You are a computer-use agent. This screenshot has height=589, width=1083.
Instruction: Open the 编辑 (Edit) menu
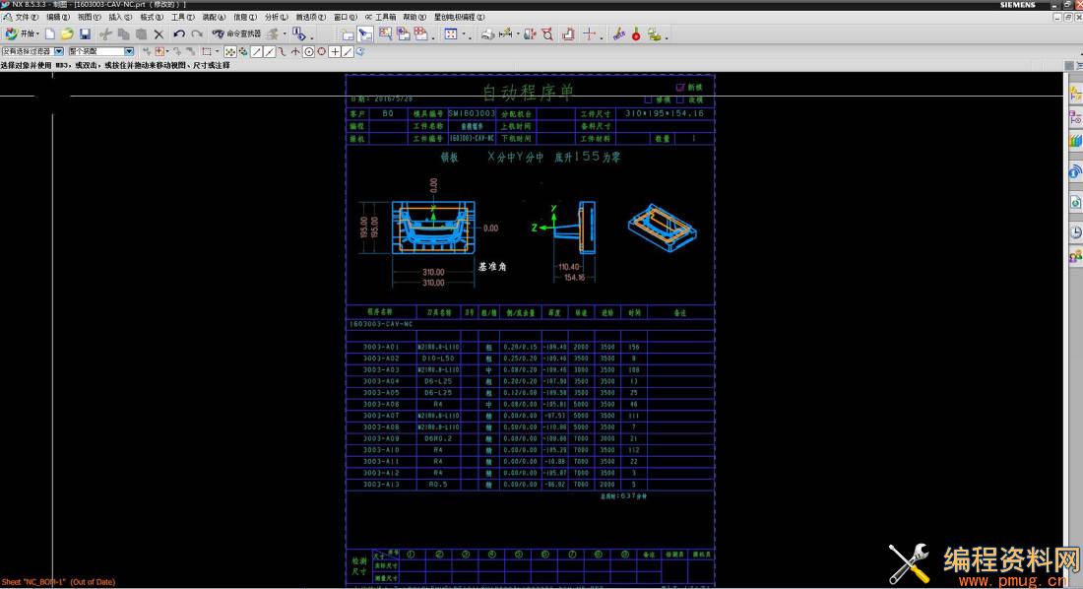click(57, 17)
